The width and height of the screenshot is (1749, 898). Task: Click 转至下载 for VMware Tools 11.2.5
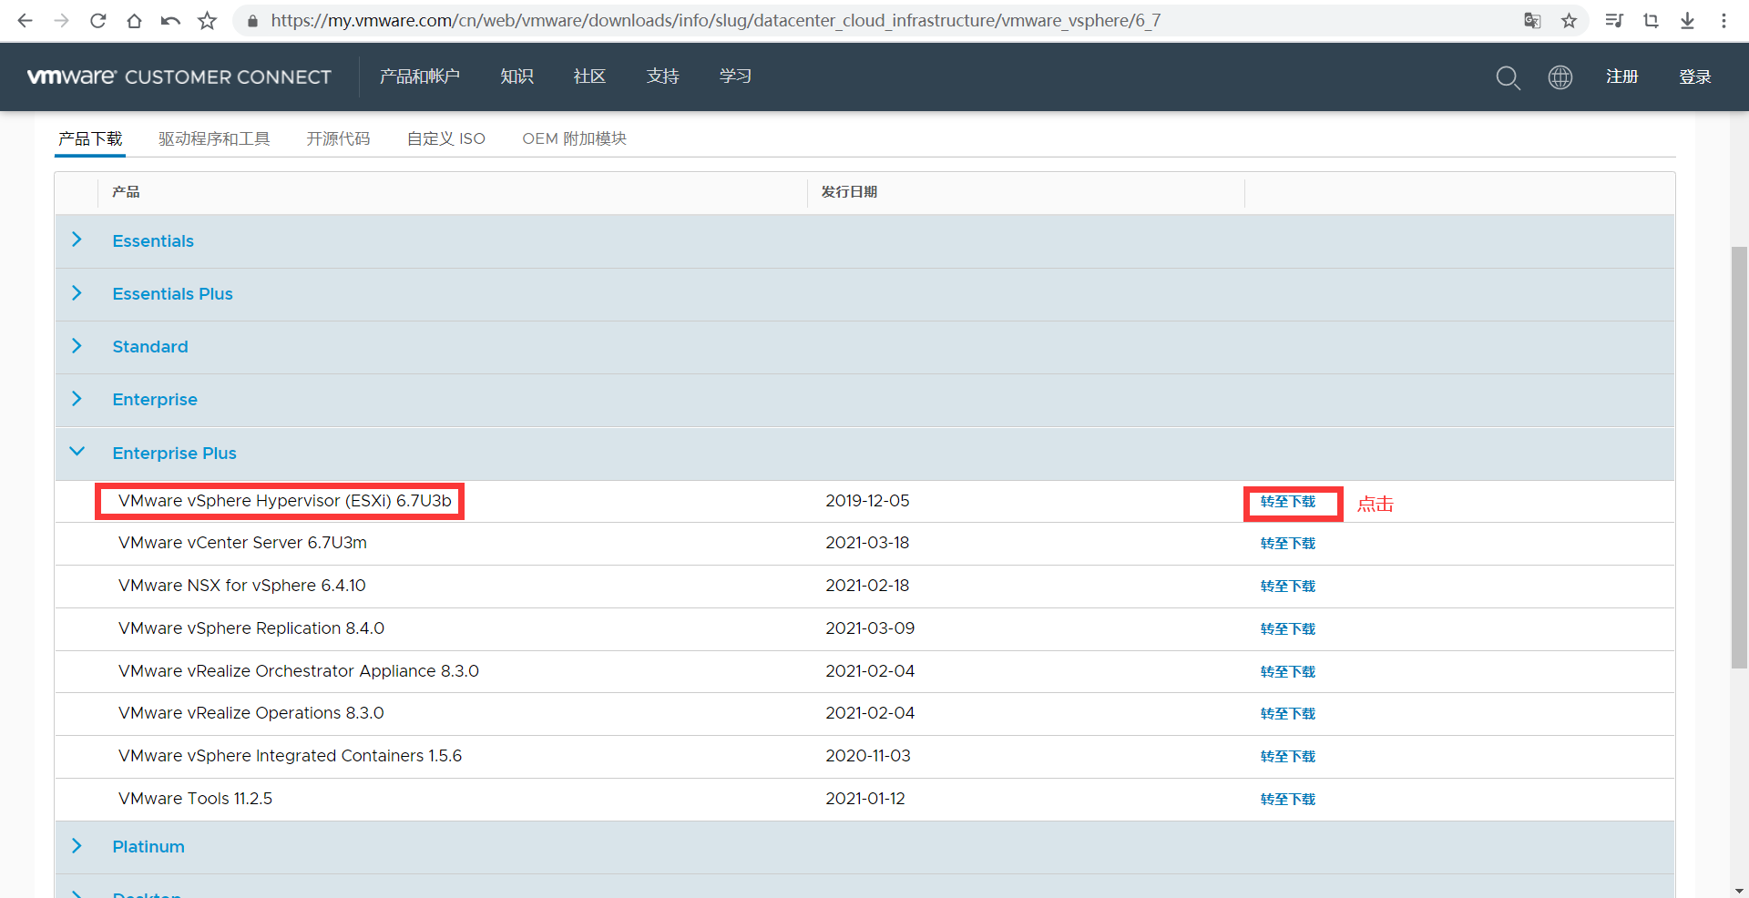(1288, 800)
